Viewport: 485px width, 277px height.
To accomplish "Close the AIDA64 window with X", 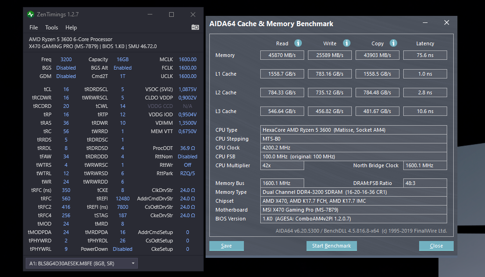I will point(447,22).
